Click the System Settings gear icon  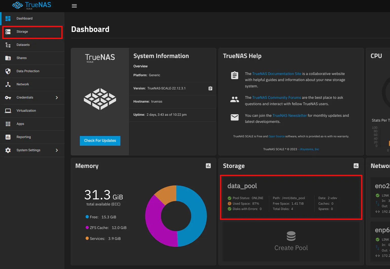(8, 150)
